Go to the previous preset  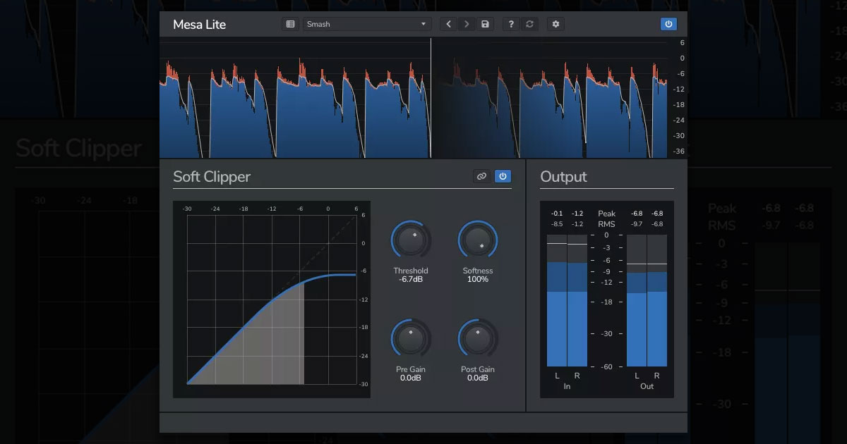pos(448,24)
